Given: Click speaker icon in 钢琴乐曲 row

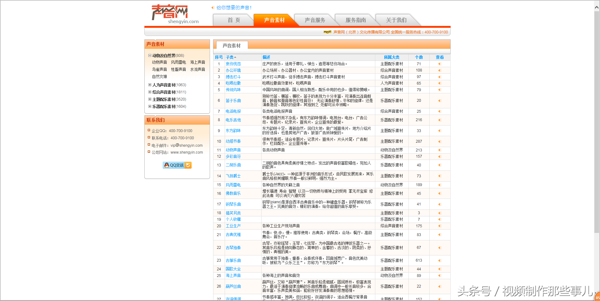Looking at the screenshot, I should pos(440,204).
